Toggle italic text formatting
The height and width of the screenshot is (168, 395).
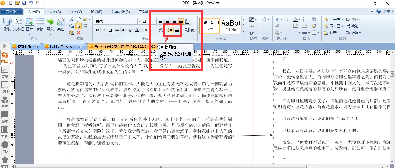104,30
